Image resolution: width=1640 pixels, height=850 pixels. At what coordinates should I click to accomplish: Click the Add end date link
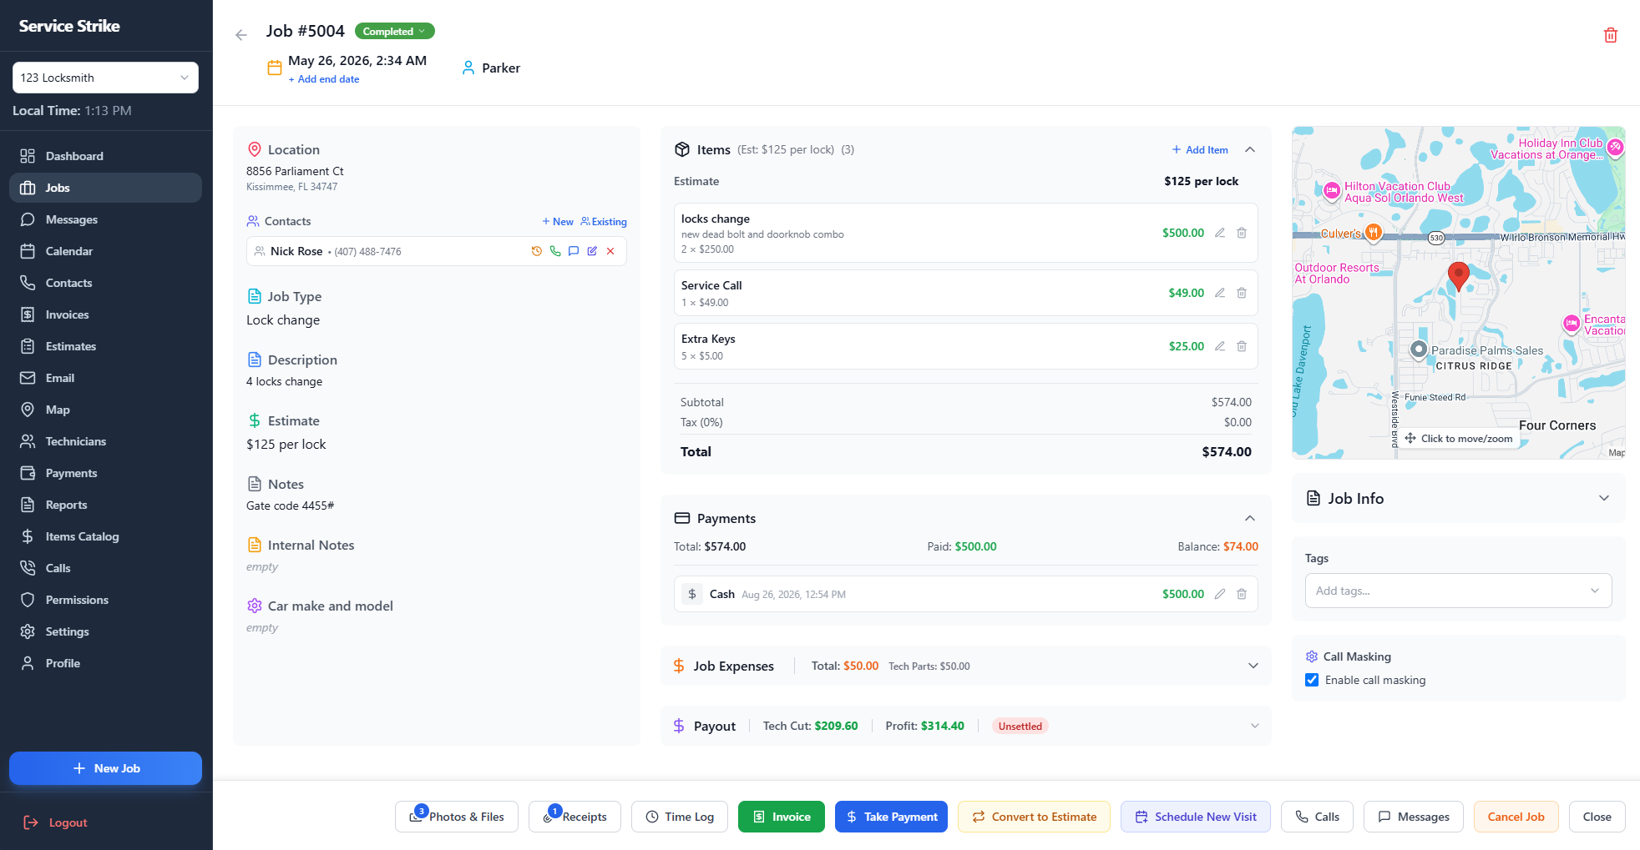click(x=324, y=79)
